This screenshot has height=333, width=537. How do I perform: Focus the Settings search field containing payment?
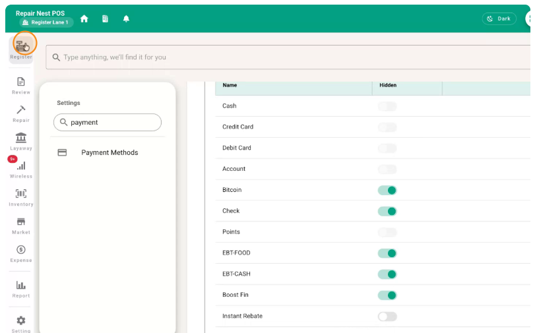click(x=108, y=122)
